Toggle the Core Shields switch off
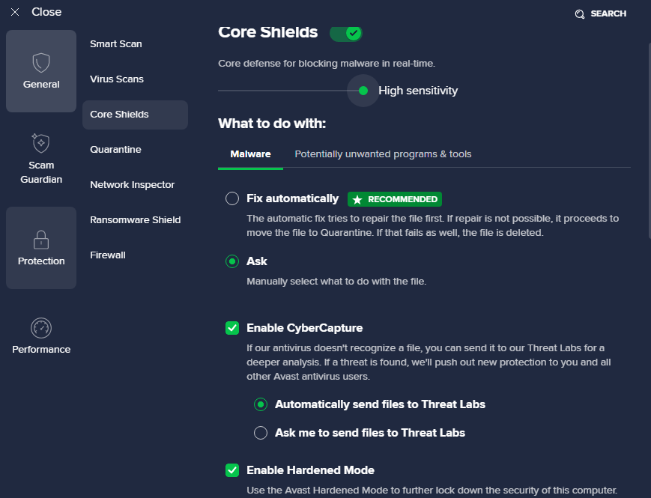Viewport: 651px width, 498px height. pos(346,33)
